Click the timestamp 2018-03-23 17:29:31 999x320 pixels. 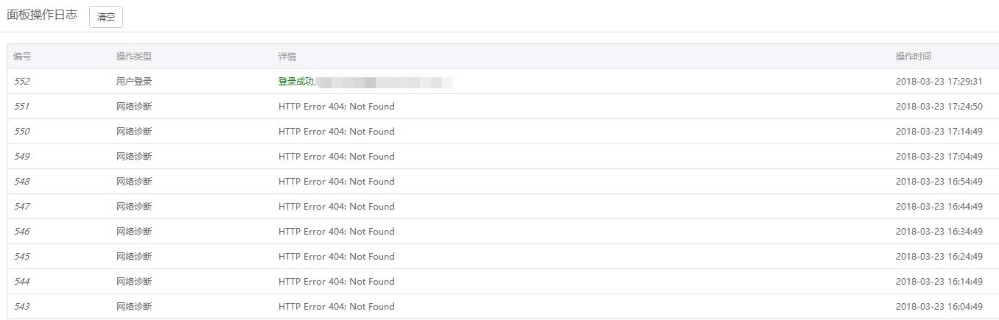click(x=939, y=82)
